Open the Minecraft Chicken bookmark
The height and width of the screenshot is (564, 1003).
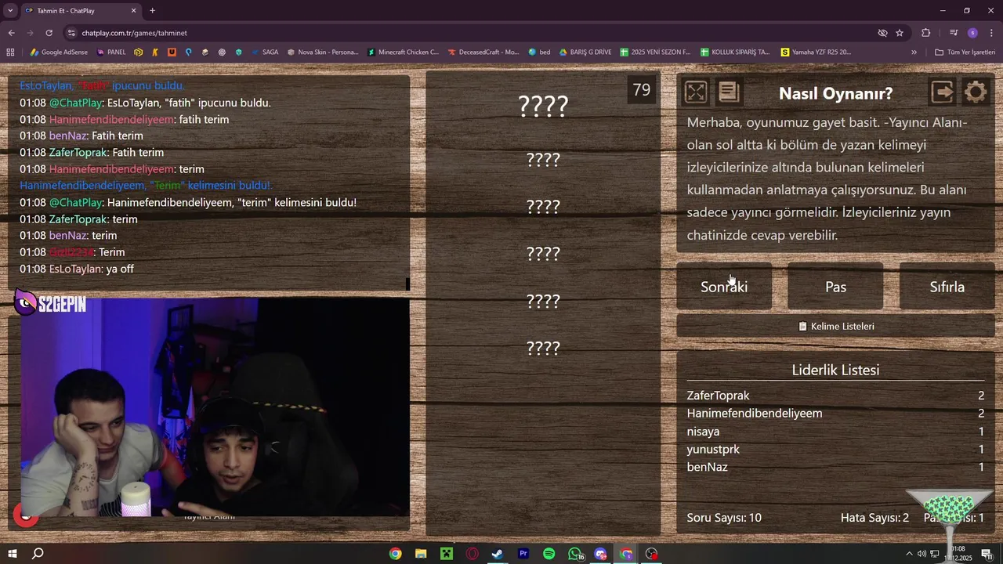tap(403, 52)
